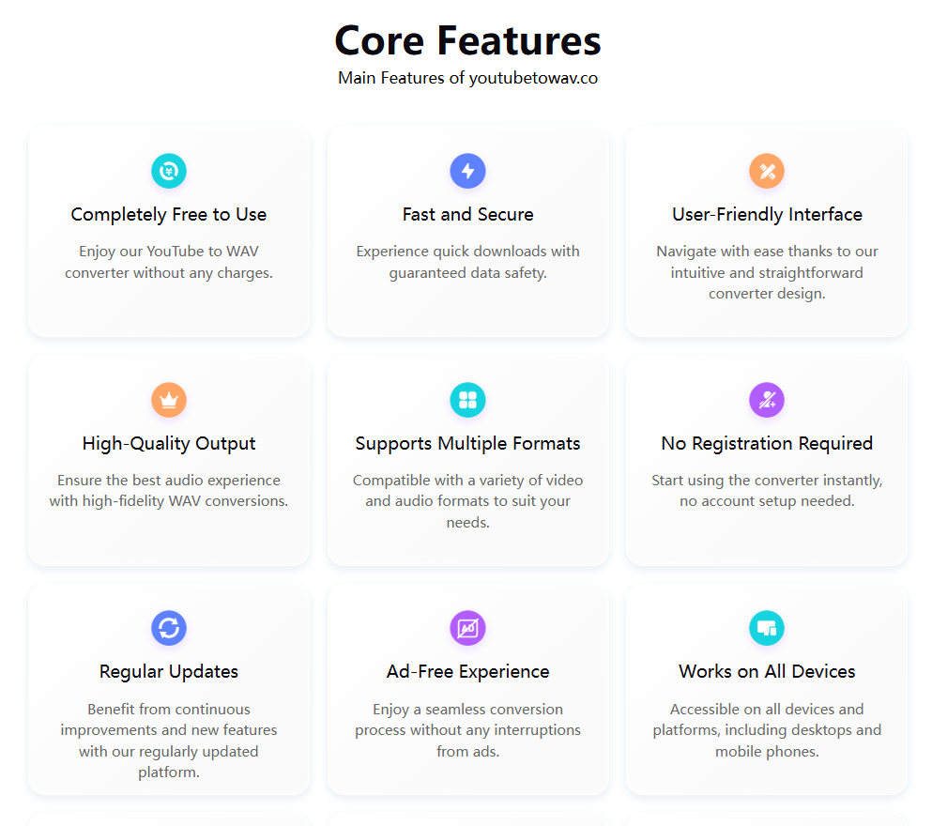Select the Fast and Secure card title
Image resolution: width=932 pixels, height=826 pixels.
(467, 215)
